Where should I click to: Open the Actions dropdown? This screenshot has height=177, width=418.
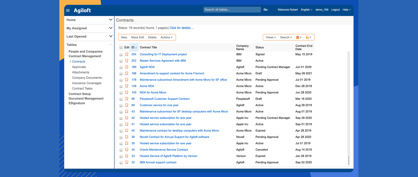(x=167, y=37)
